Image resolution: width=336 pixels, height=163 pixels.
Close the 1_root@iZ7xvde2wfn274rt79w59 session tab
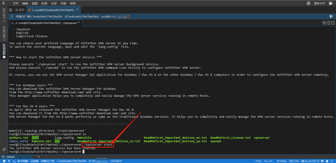(77, 9)
